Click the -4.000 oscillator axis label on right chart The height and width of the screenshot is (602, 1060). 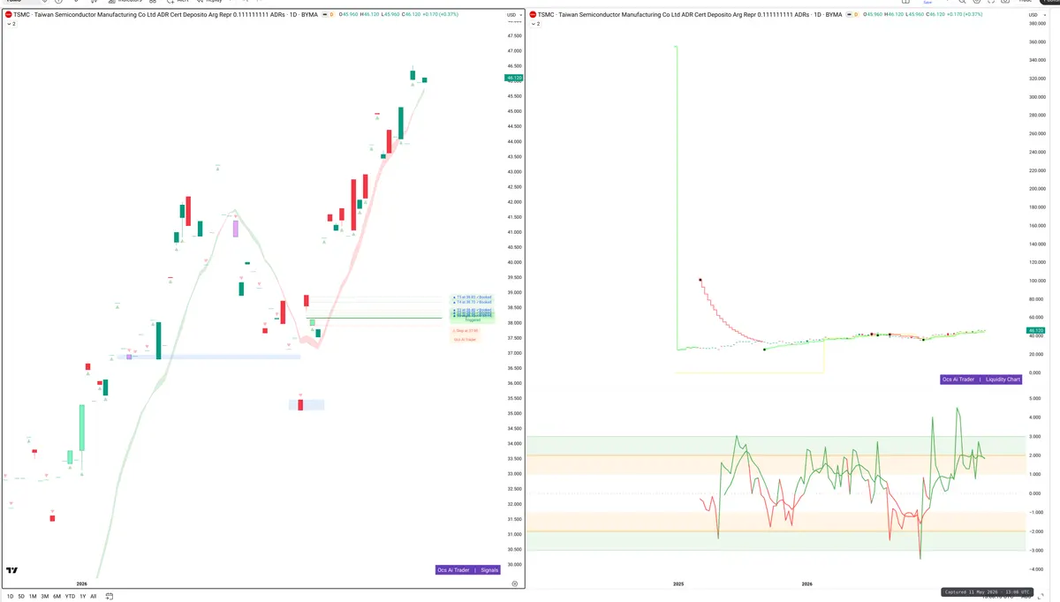(1036, 569)
